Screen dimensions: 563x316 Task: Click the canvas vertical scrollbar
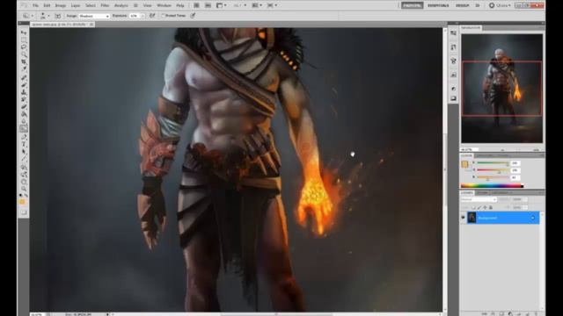pyautogui.click(x=445, y=169)
